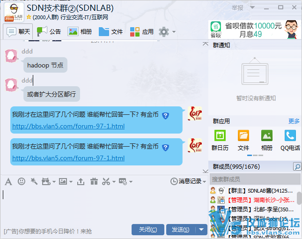Click rooster avatar beside first sent message
The width and height of the screenshot is (302, 239).
[195, 113]
